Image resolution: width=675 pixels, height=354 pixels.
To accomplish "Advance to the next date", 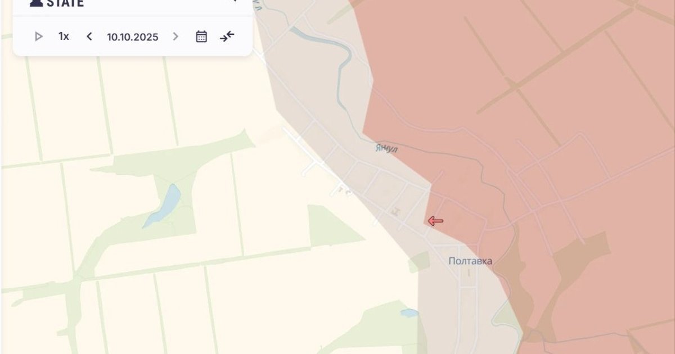I will tap(175, 37).
